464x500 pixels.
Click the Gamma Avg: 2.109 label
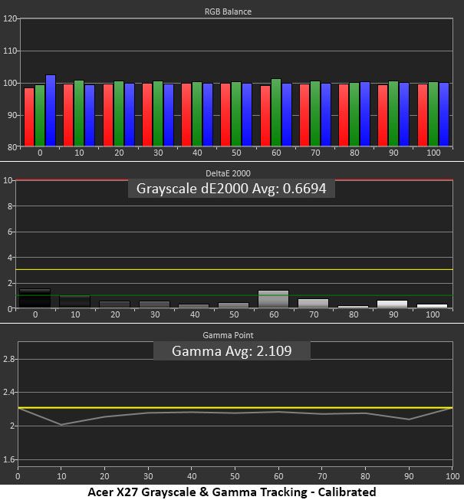pos(232,350)
